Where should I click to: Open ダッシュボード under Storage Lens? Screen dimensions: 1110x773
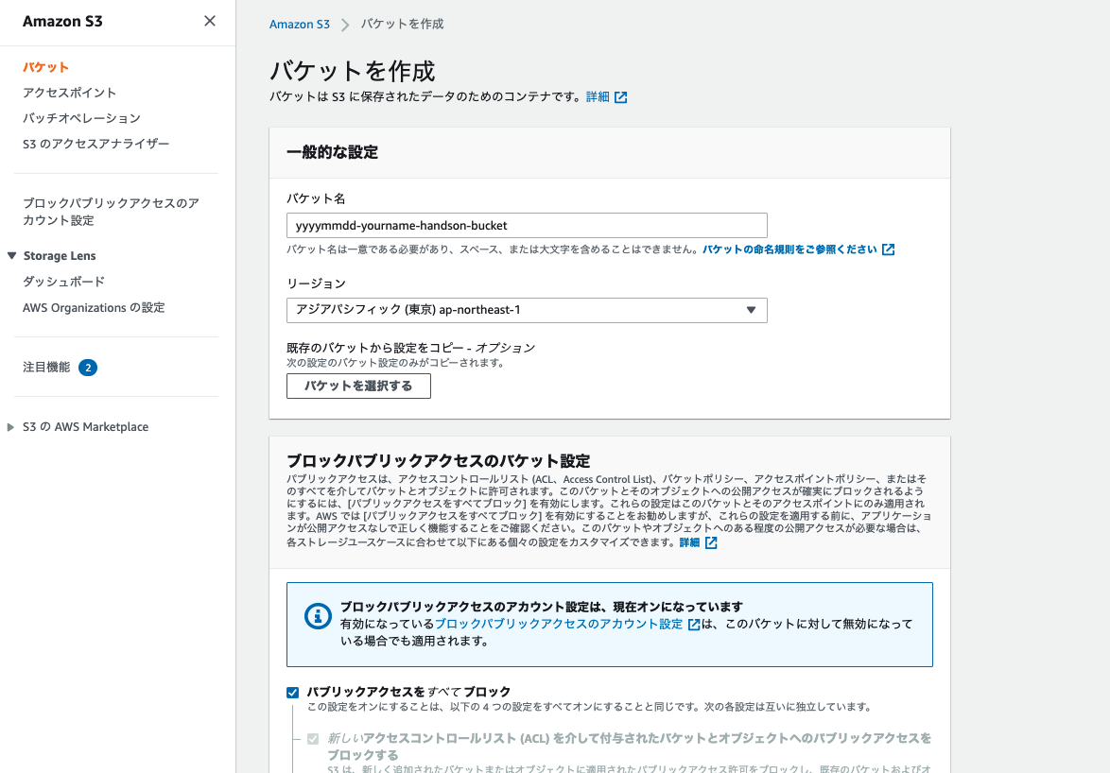(63, 282)
